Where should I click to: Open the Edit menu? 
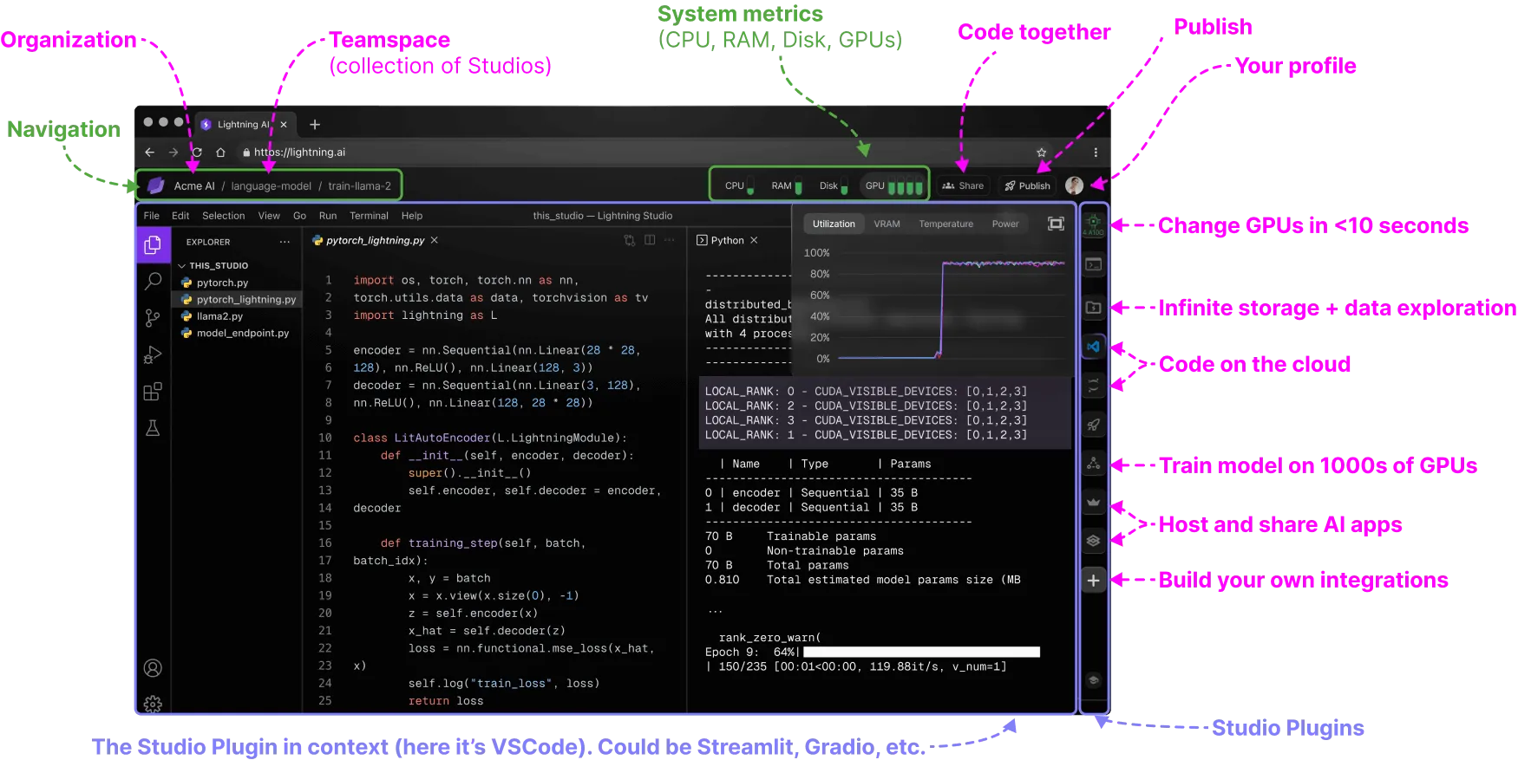[x=180, y=216]
